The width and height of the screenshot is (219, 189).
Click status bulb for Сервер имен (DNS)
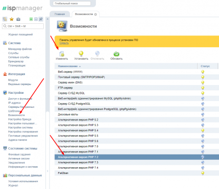202,83
